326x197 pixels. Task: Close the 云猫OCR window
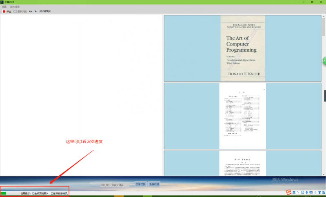tap(321, 2)
